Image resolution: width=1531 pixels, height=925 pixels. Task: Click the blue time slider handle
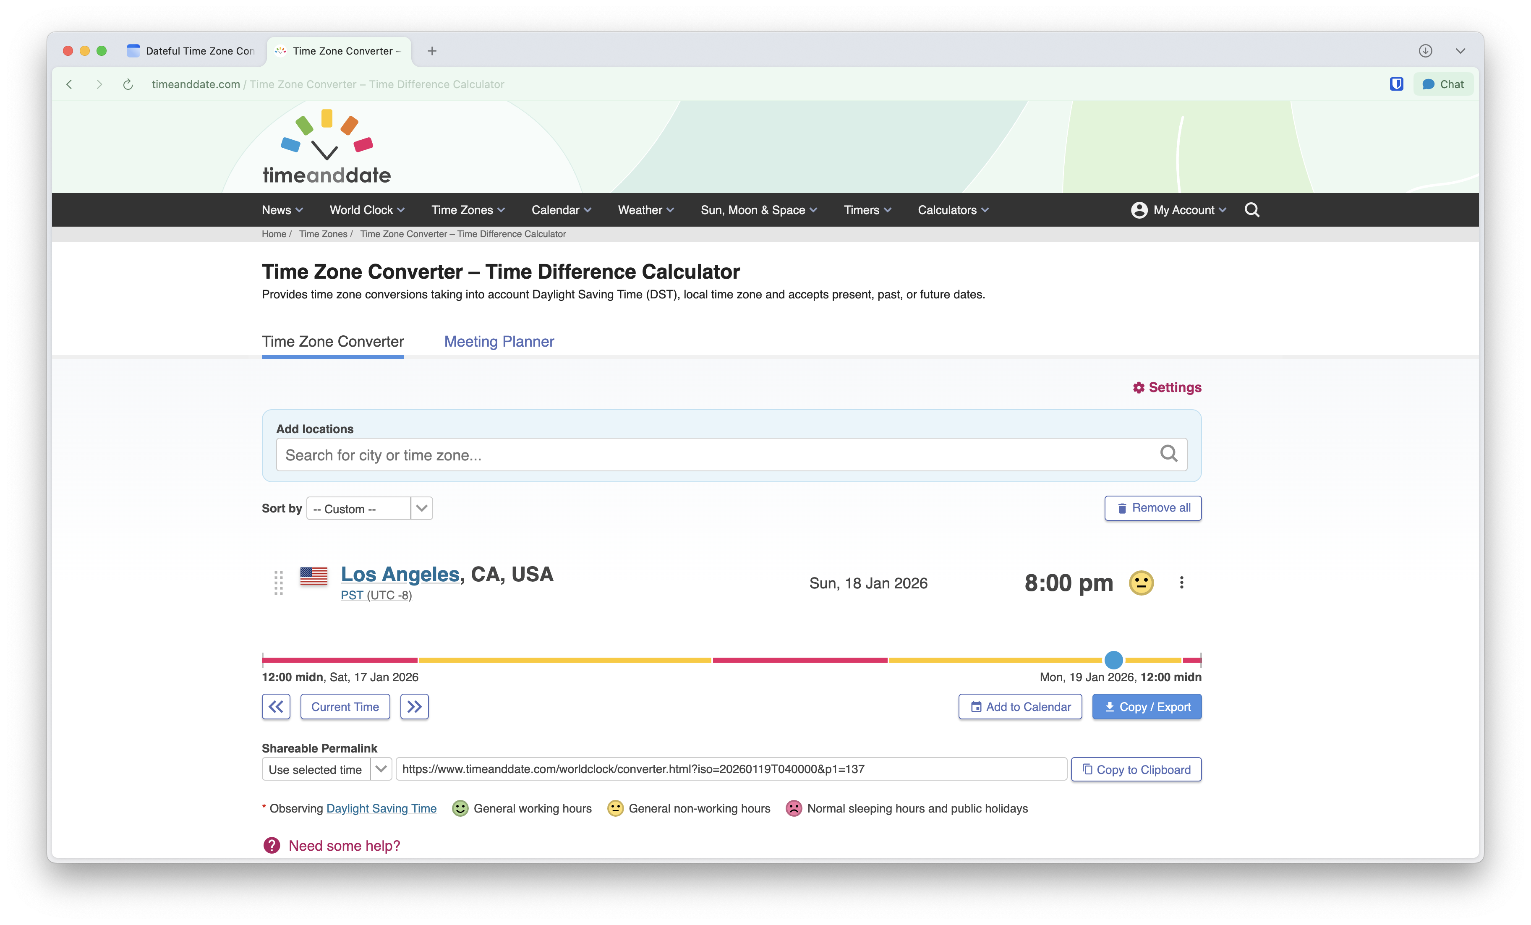pos(1113,660)
